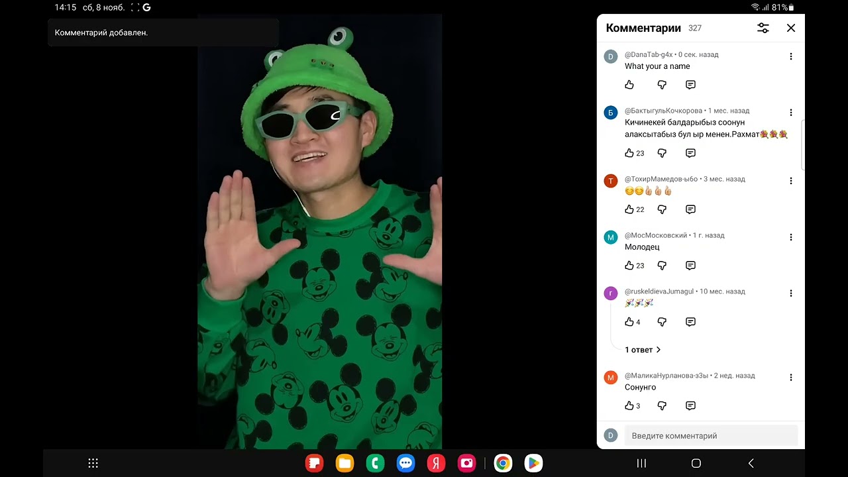Image resolution: width=848 pixels, height=477 pixels.
Task: Dislike the "Сонунго" comment
Action: 662,406
